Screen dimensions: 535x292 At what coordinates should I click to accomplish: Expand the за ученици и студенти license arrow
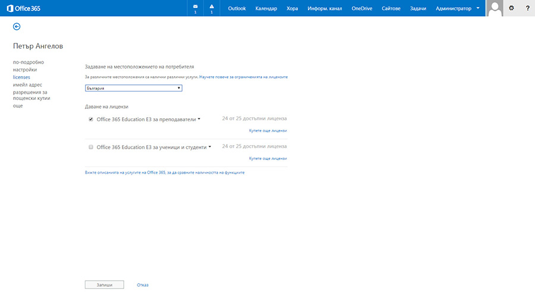click(210, 147)
